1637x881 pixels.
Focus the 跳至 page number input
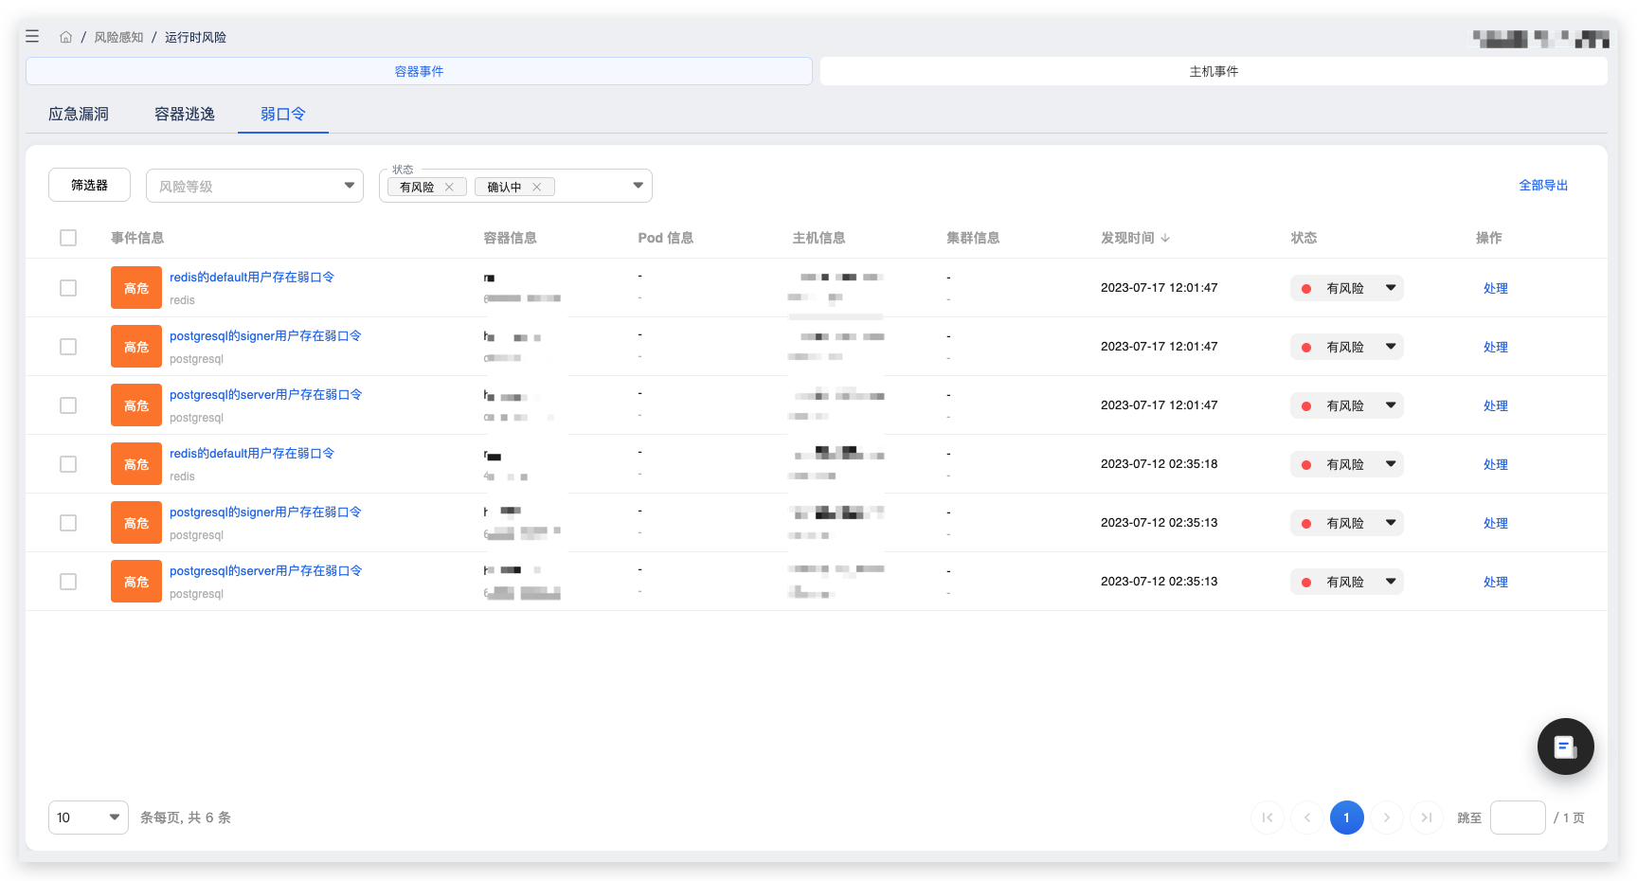(1518, 818)
